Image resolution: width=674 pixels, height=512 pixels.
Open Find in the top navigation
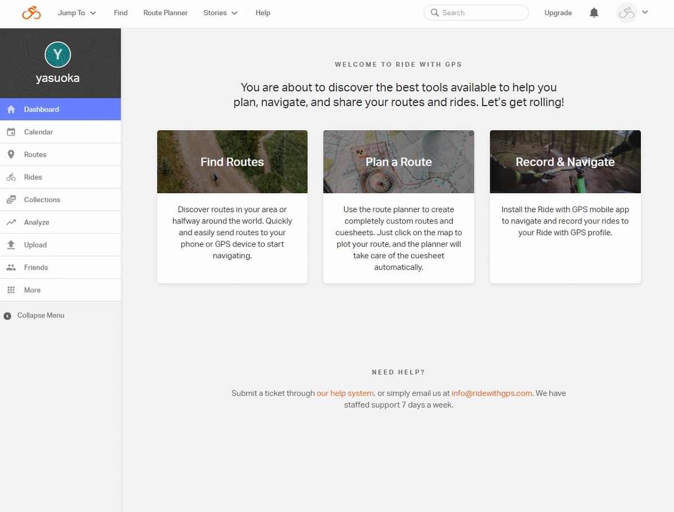point(121,12)
